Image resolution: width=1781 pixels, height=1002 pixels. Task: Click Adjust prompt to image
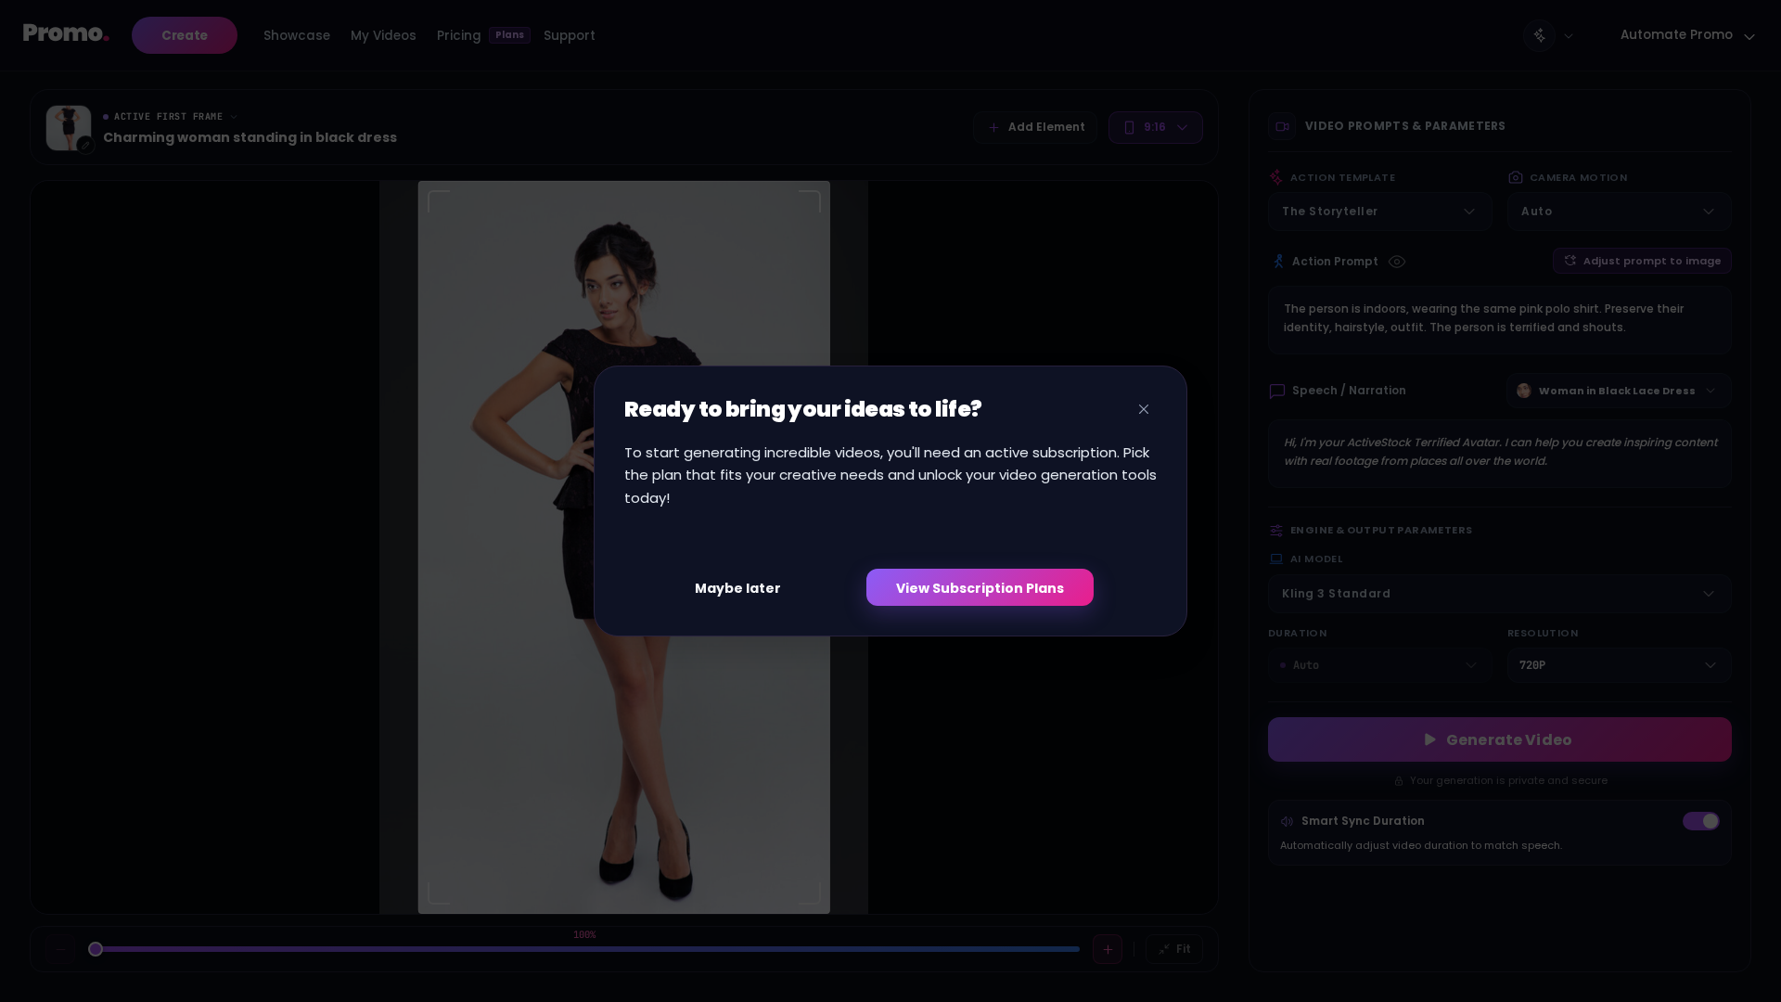click(x=1642, y=261)
